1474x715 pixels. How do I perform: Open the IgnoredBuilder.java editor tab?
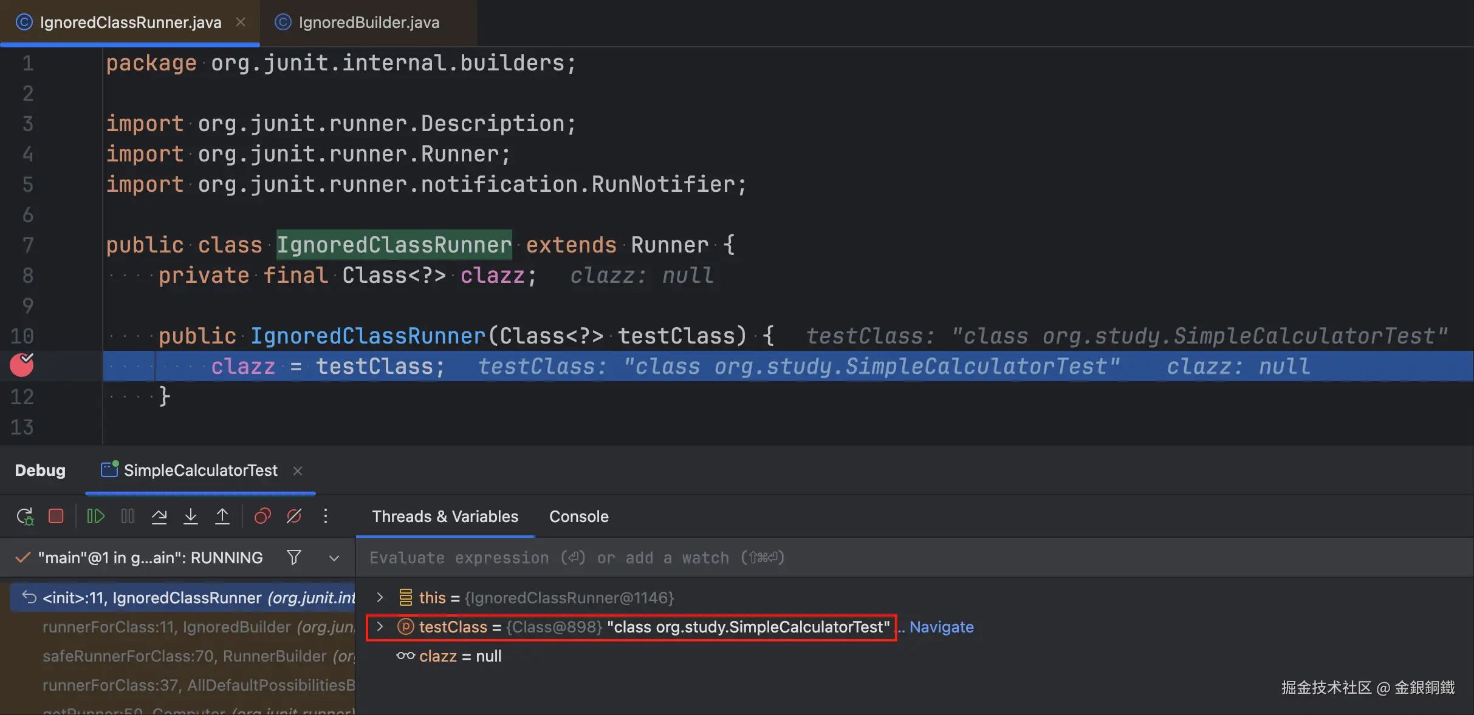point(368,22)
